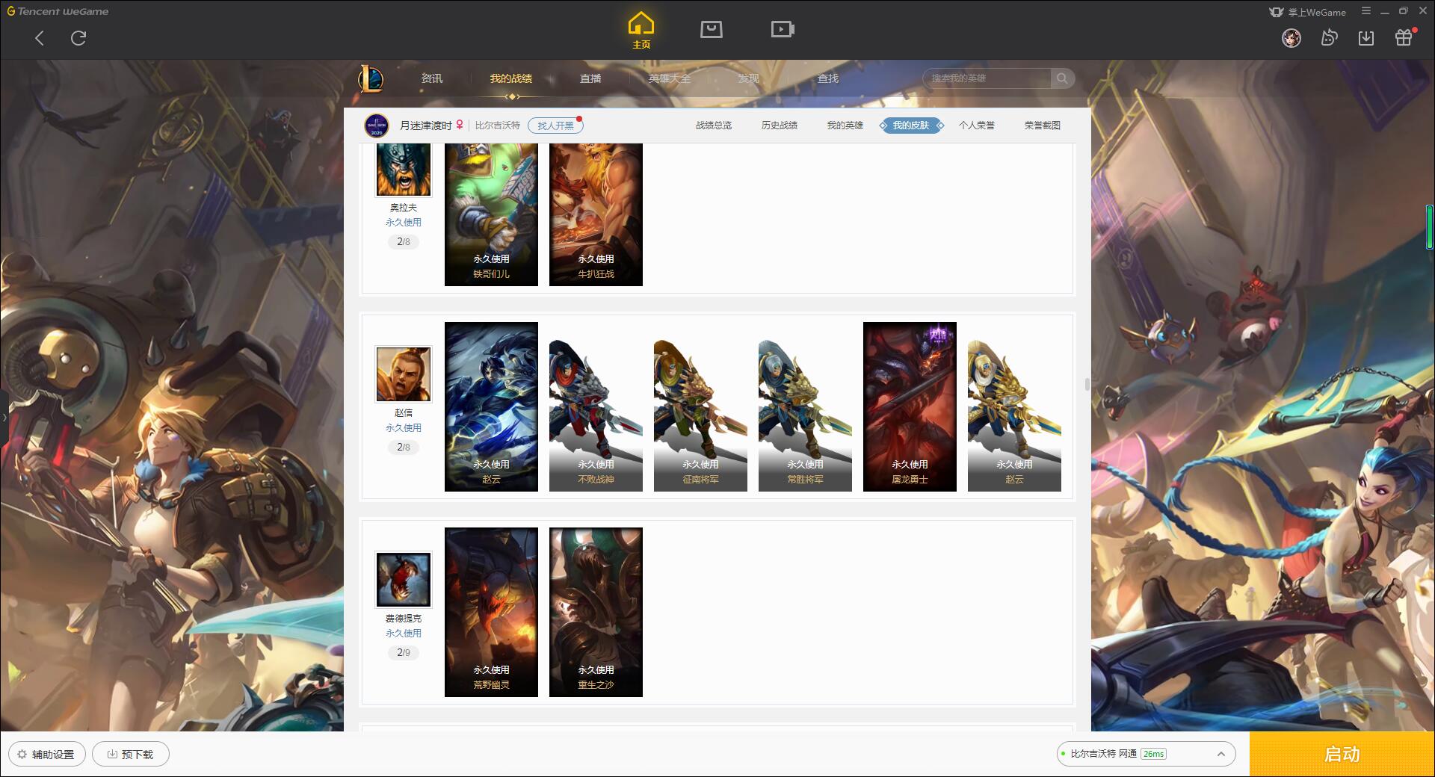
Task: Open the 常胜将军 skin card
Action: pos(805,407)
